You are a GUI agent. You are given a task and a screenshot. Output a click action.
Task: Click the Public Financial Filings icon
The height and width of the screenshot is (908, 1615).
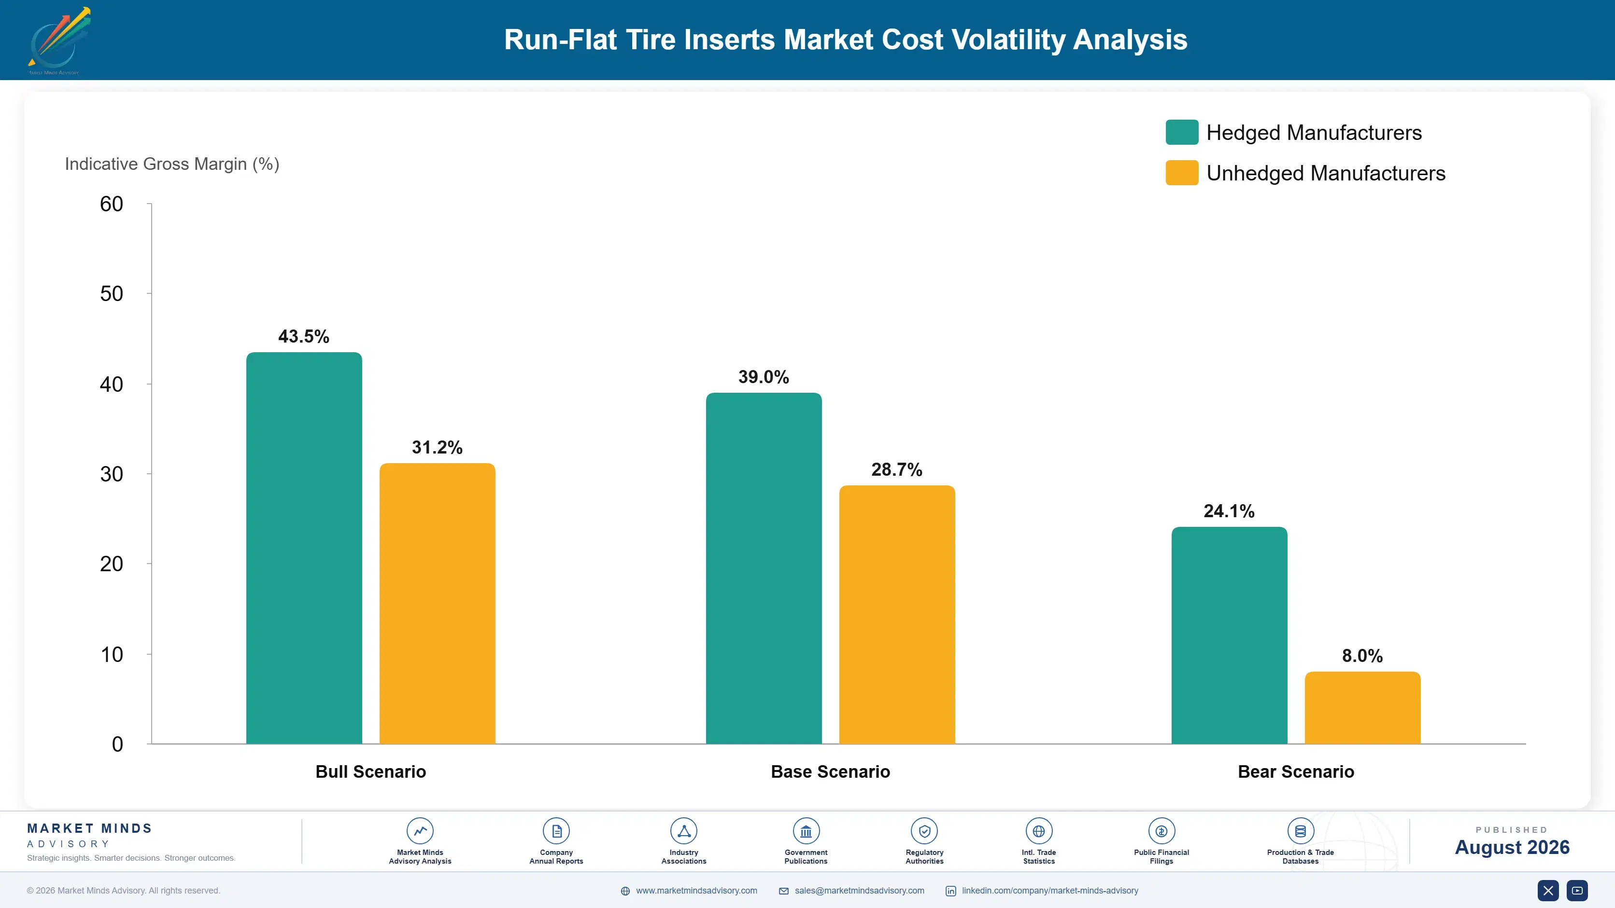(x=1161, y=831)
